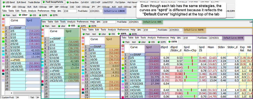
Task: Open Analysis menu in the LIBOR window
Action: tap(32, 11)
